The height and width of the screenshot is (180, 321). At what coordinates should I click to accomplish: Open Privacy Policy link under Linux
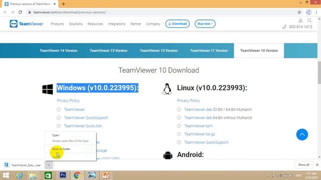point(189,100)
